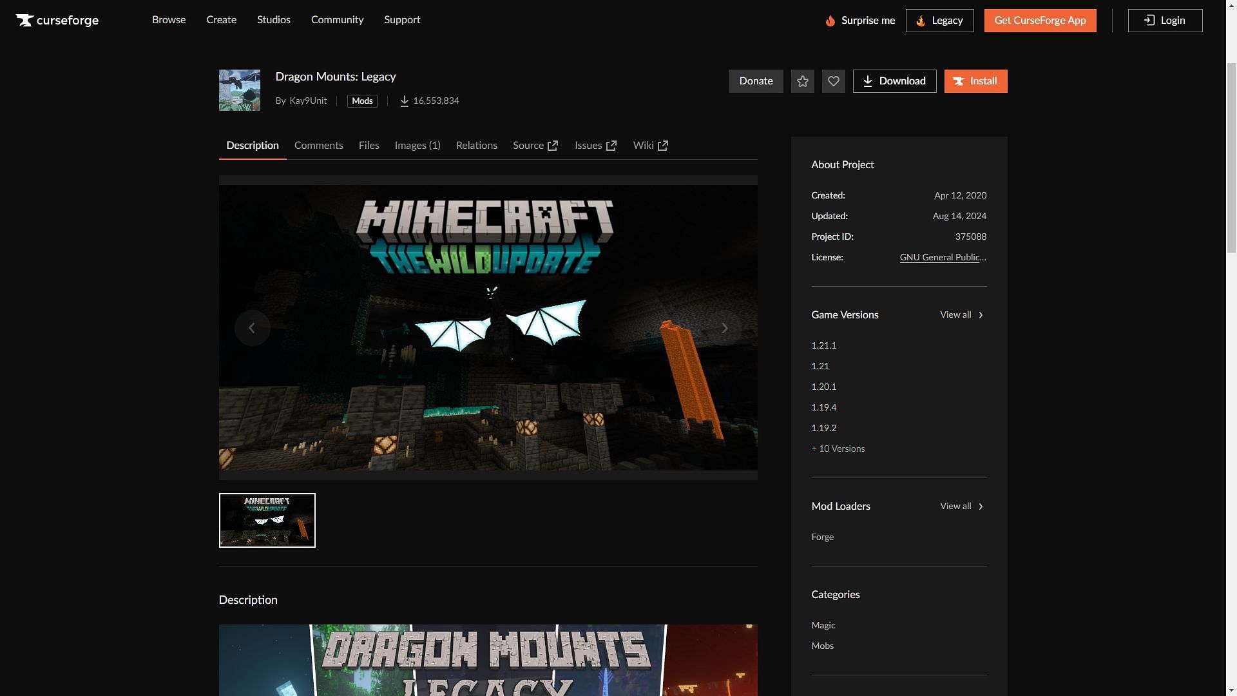
Task: Click the mod preview thumbnail image
Action: (x=267, y=520)
